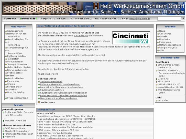This screenshot has width=186, height=139.
Task: Select Präzisionsteile link
Action: tap(15, 73)
